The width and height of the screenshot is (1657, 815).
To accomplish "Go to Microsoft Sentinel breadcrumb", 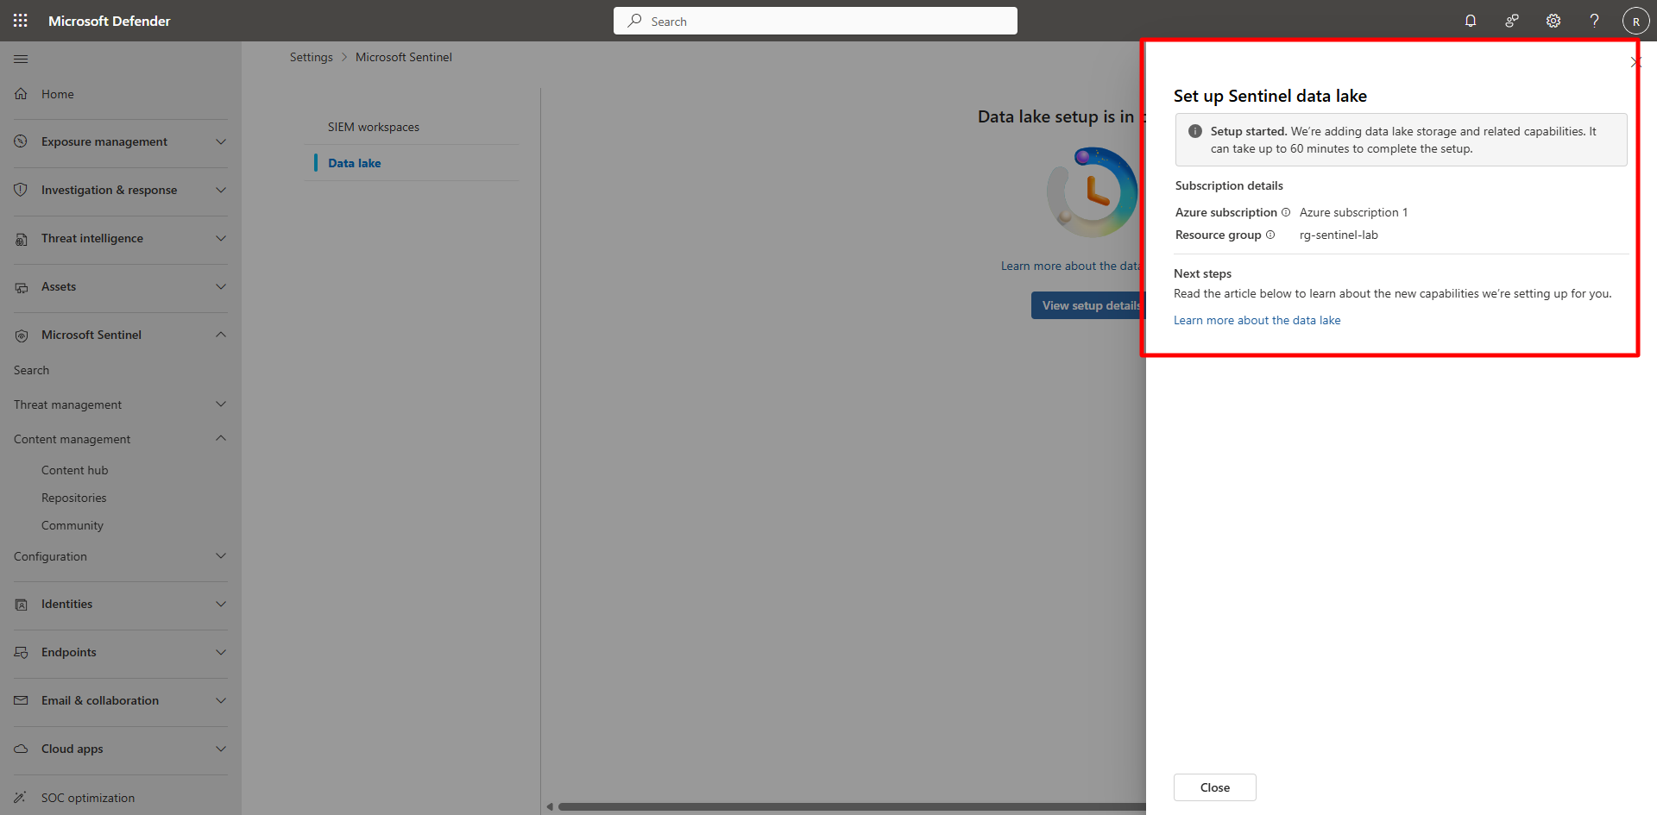I will tap(404, 57).
